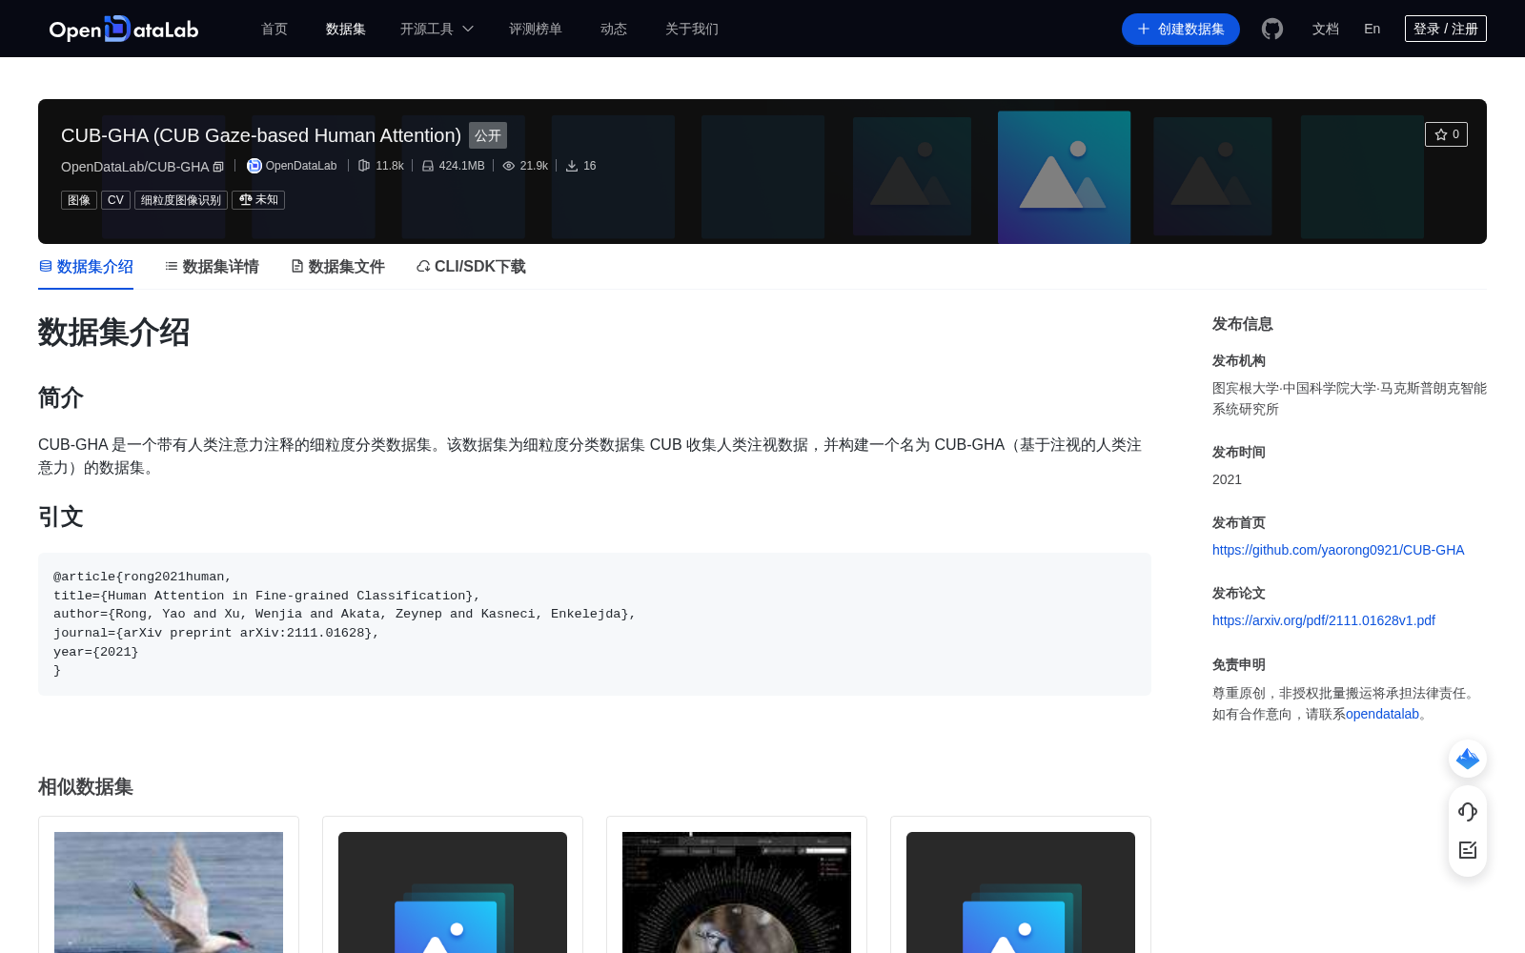This screenshot has width=1525, height=953.
Task: Select the 数据集介绍 tab
Action: coord(86,267)
